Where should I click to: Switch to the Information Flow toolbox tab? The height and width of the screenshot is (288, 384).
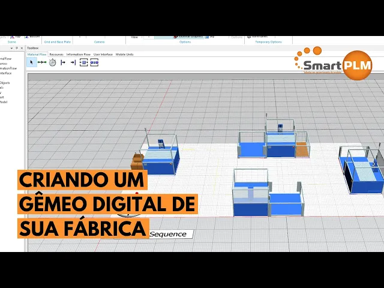pos(79,55)
